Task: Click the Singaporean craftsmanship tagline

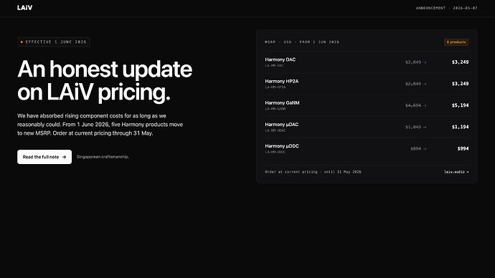Action: (103, 157)
